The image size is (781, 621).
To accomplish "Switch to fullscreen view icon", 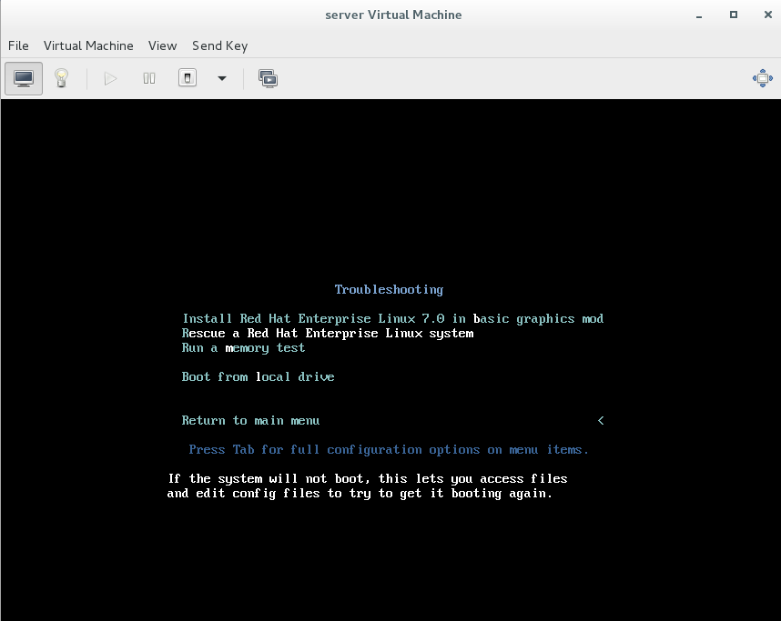I will point(763,78).
